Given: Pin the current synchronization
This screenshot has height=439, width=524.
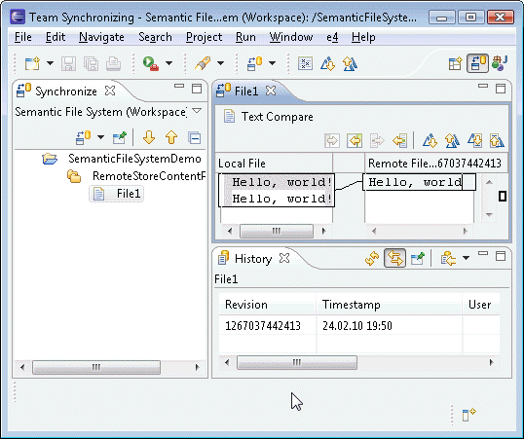Looking at the screenshot, I should (x=120, y=137).
